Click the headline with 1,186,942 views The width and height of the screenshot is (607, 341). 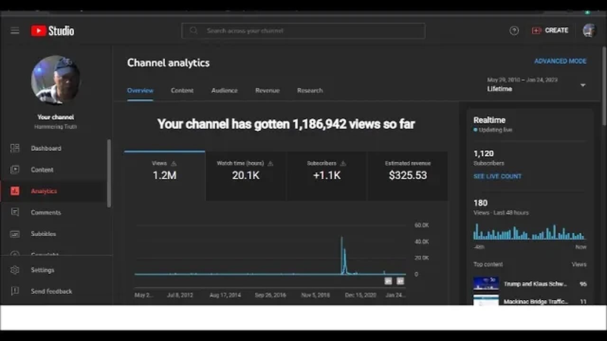[286, 124]
